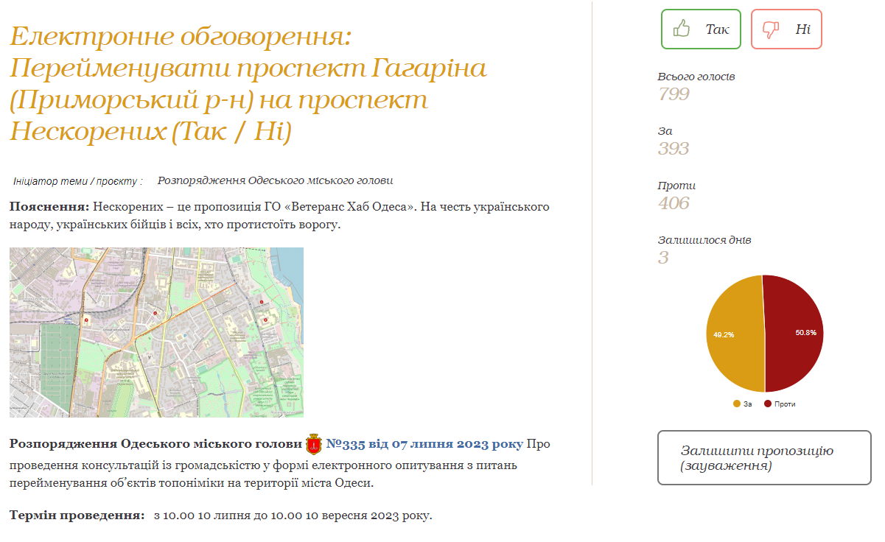Open the Залишити пропозицію (зауваження) form
The image size is (885, 542).
(x=764, y=458)
